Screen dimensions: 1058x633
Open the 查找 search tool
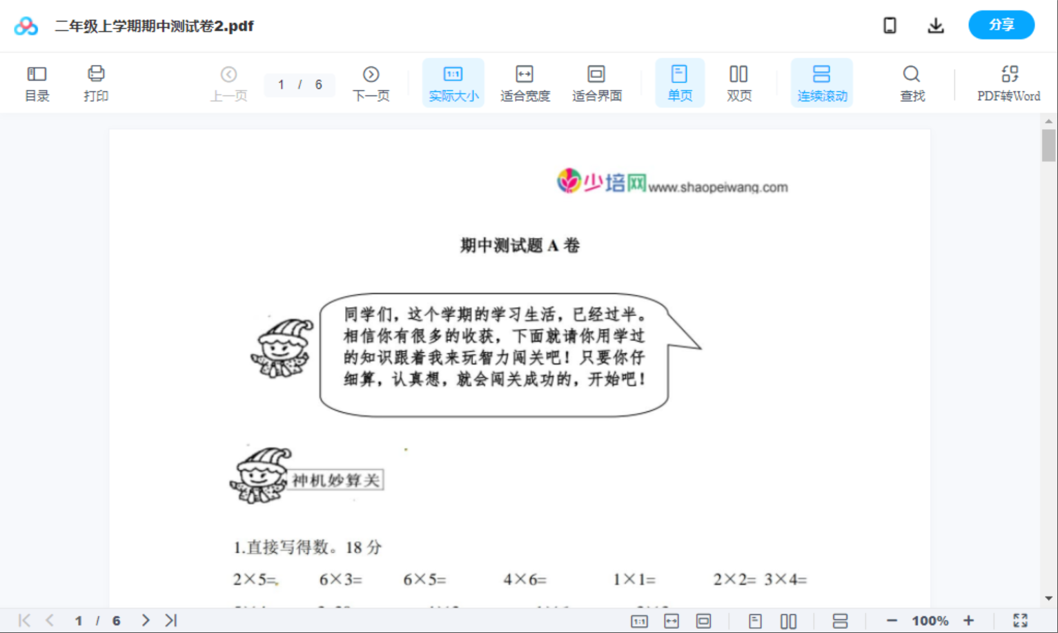pyautogui.click(x=912, y=81)
